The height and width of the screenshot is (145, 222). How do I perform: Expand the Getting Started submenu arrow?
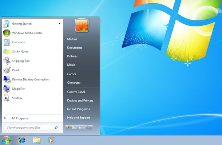pyautogui.click(x=59, y=24)
